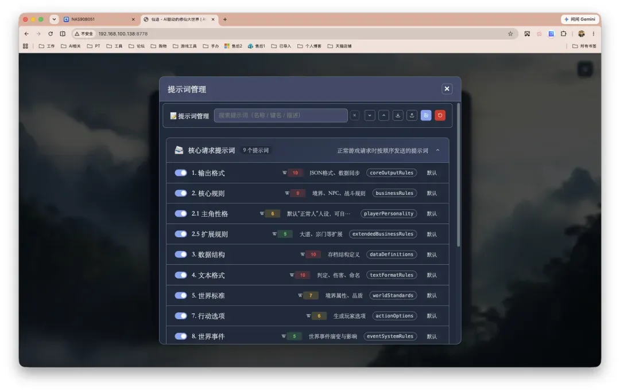This screenshot has height=392, width=620.
Task: Open the tab search dropdown arrow
Action: (54, 19)
